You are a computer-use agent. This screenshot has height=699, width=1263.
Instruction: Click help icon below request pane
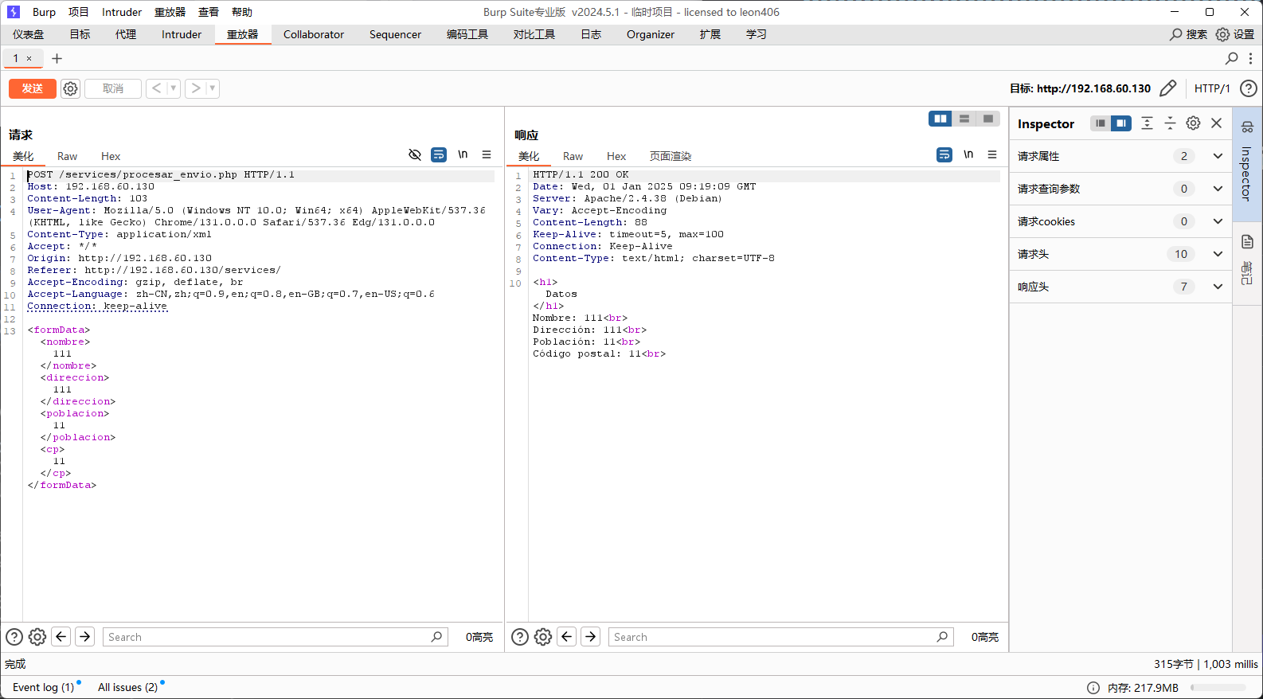tap(14, 637)
